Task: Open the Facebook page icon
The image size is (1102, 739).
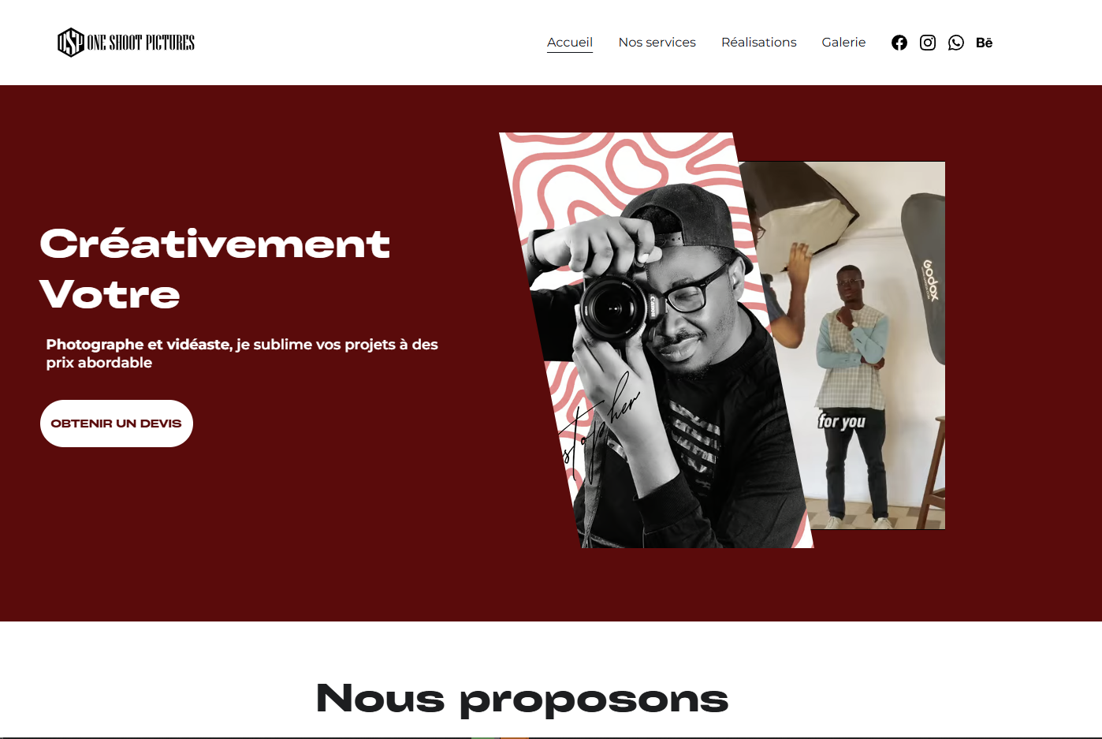Action: (x=899, y=43)
